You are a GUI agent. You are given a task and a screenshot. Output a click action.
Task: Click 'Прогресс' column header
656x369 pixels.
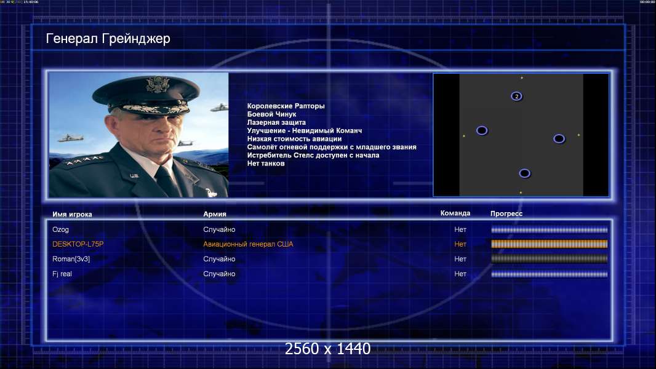click(506, 213)
